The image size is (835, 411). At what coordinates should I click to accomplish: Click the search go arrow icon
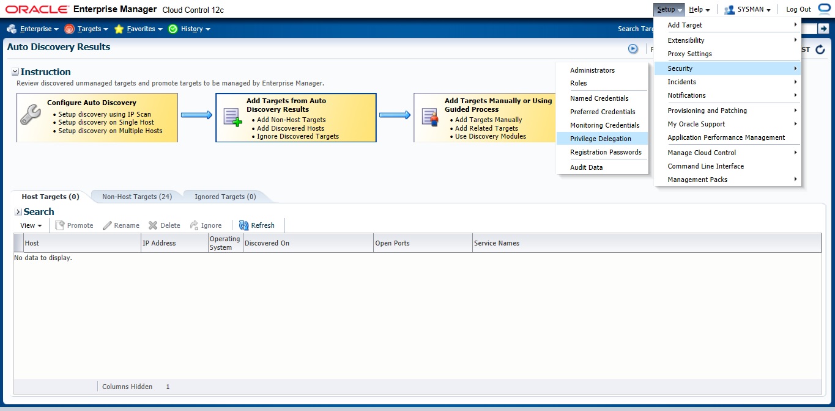823,29
